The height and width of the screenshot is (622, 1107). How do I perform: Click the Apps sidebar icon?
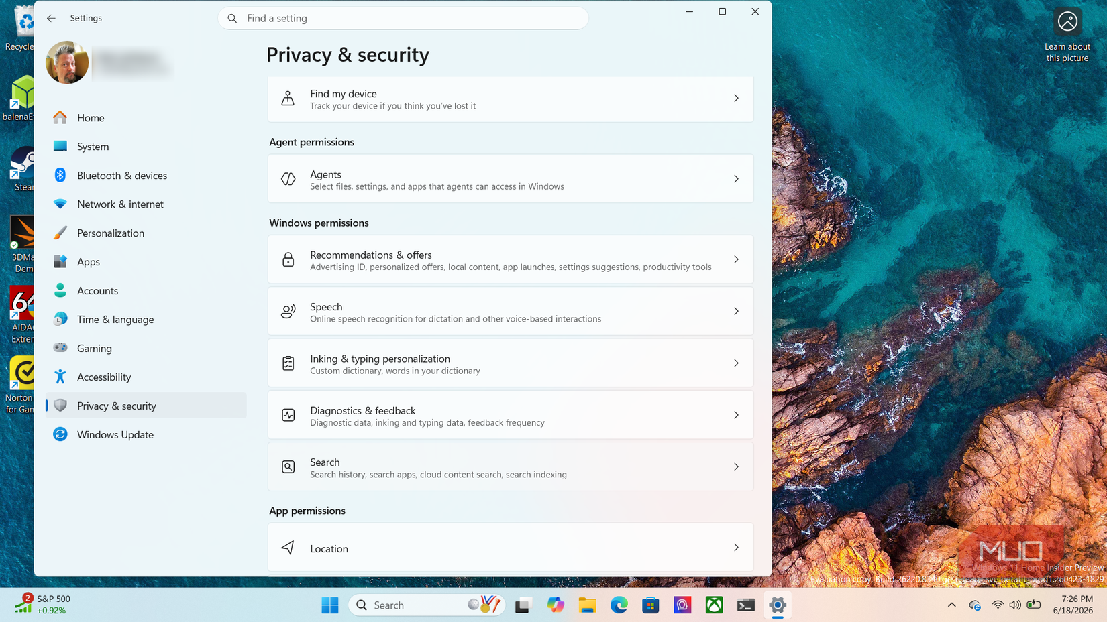coord(60,261)
